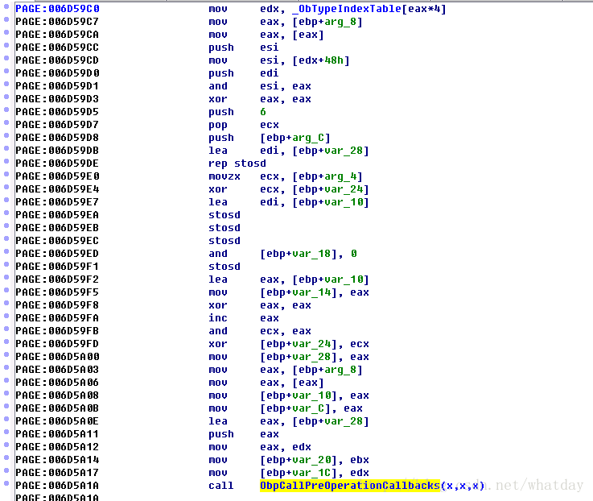Select _ObTypeIndexTable symbol reference
The image size is (593, 501).
coord(347,9)
